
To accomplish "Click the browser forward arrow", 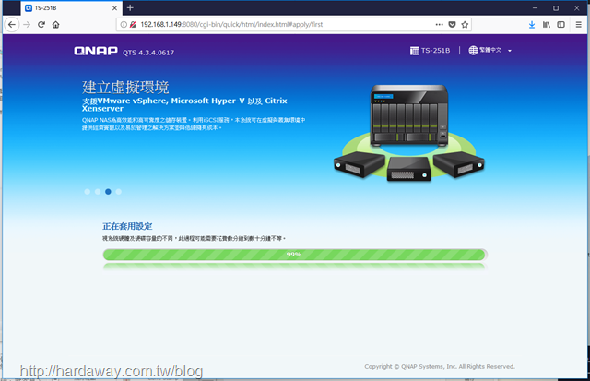I will [x=27, y=25].
